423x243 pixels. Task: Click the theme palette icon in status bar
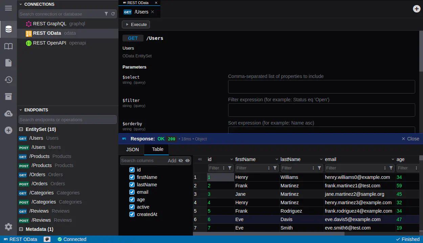(47, 239)
